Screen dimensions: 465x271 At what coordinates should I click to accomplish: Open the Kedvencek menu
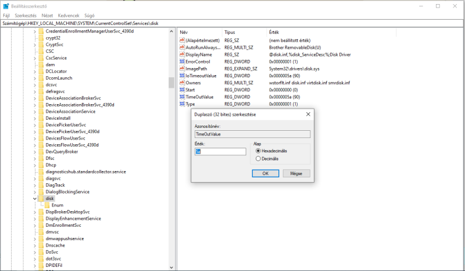click(69, 16)
